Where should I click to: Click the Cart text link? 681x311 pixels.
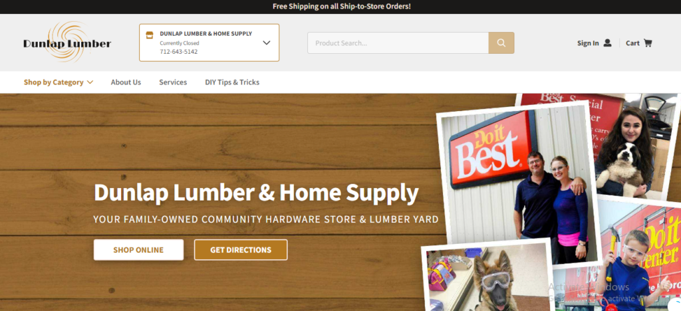click(x=632, y=43)
